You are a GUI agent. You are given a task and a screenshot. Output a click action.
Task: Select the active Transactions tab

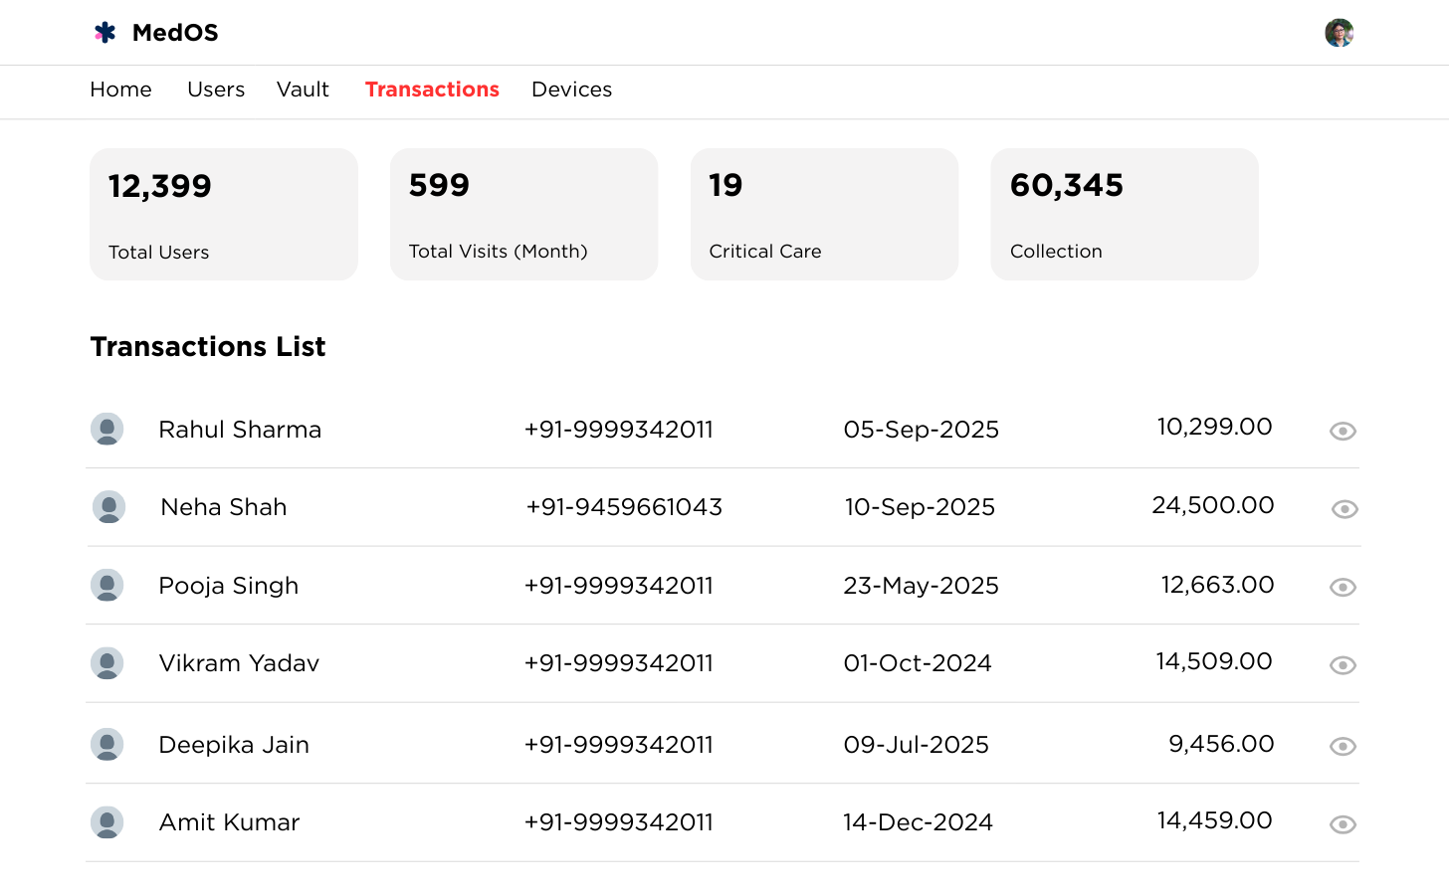pos(432,89)
